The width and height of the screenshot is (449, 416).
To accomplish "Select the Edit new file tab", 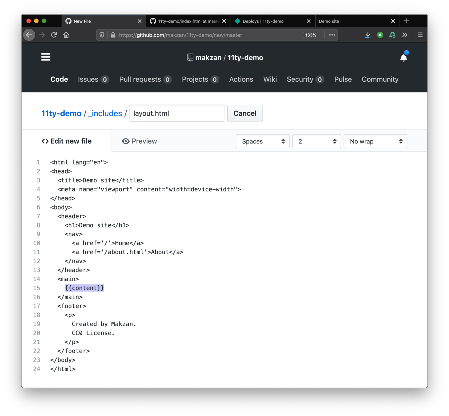I will click(x=67, y=141).
